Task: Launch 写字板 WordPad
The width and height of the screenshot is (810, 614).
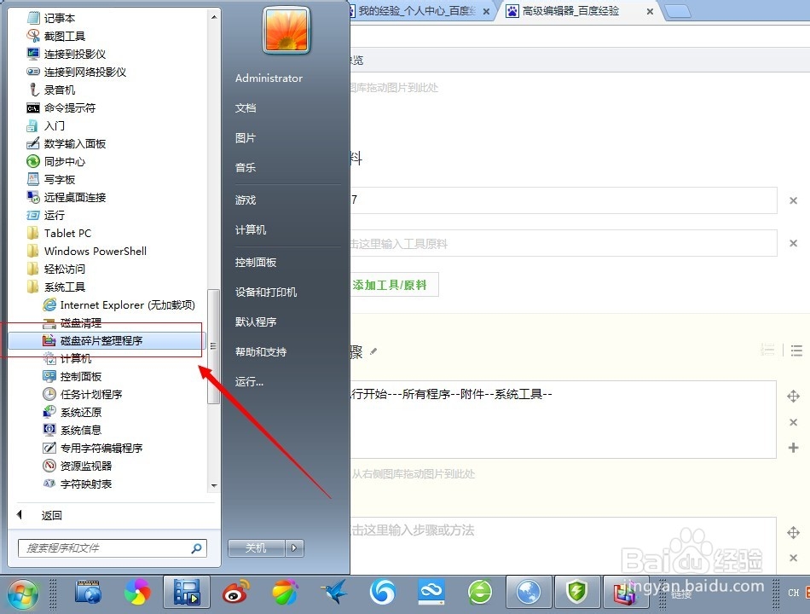Action: [50, 179]
